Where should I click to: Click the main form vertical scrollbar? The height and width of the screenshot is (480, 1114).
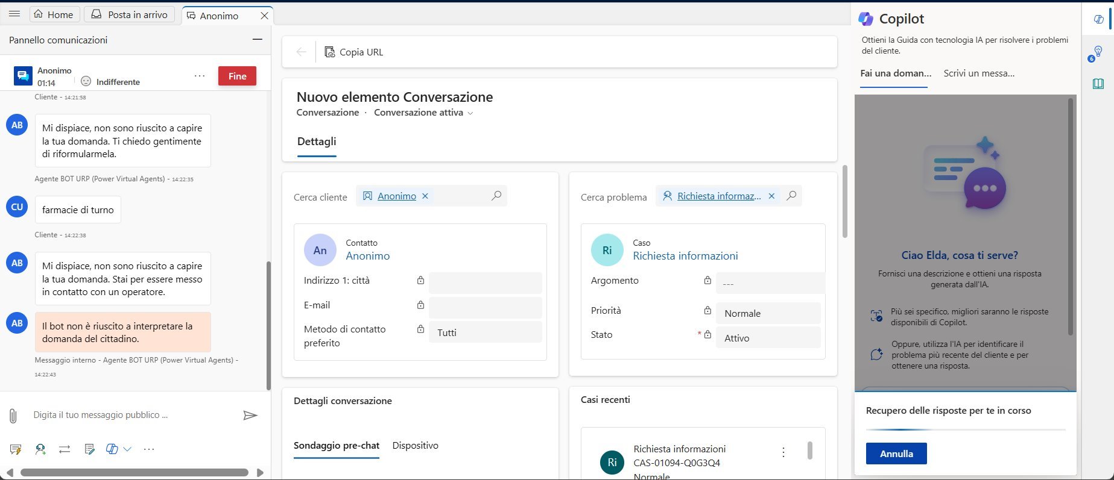[844, 202]
